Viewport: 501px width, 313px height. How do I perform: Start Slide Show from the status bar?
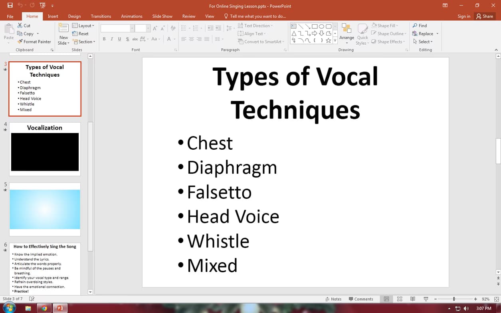pyautogui.click(x=426, y=299)
